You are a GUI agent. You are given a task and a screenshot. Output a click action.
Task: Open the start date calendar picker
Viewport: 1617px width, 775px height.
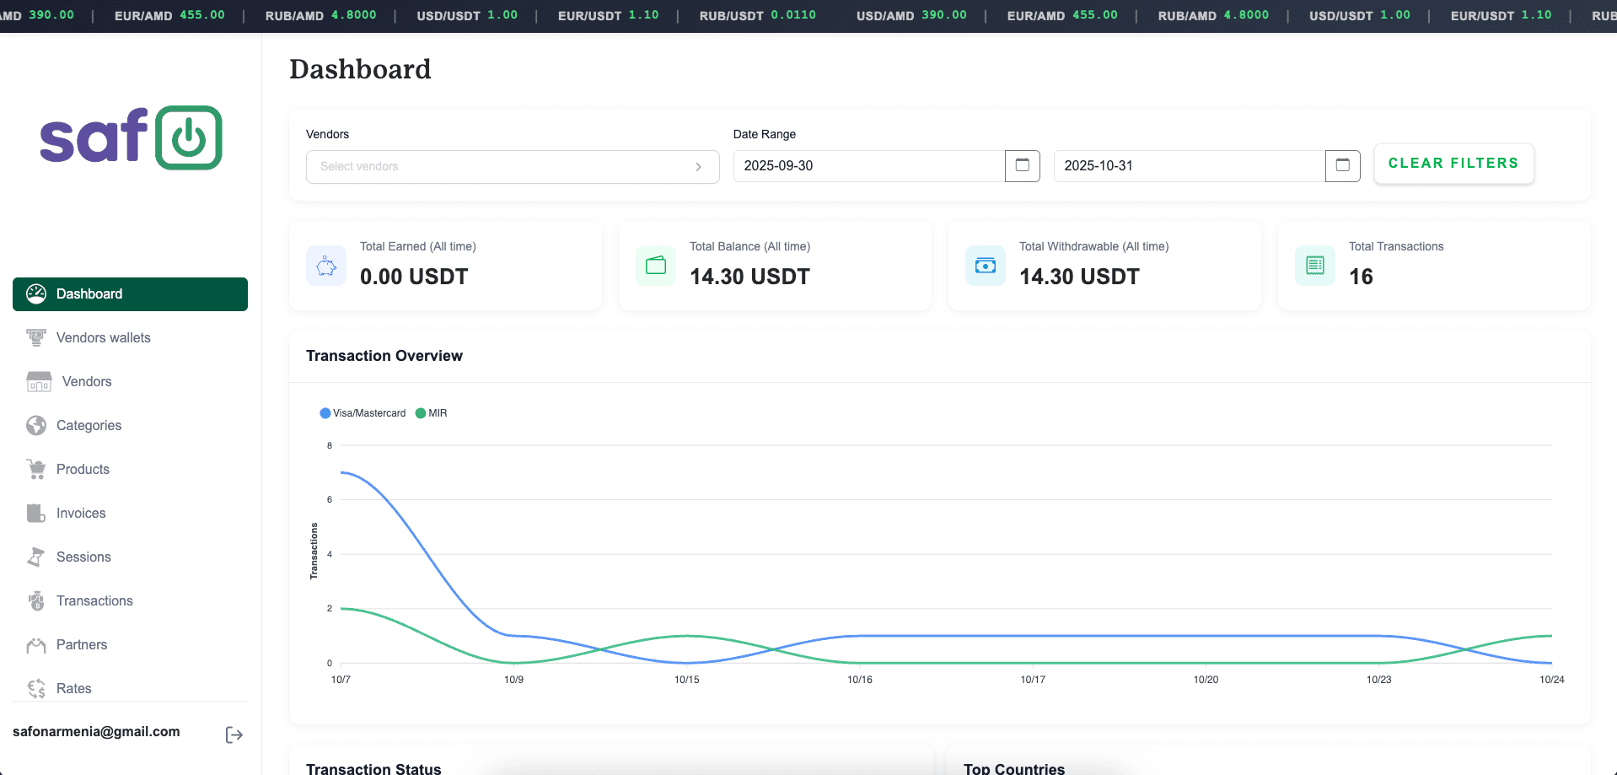point(1022,166)
